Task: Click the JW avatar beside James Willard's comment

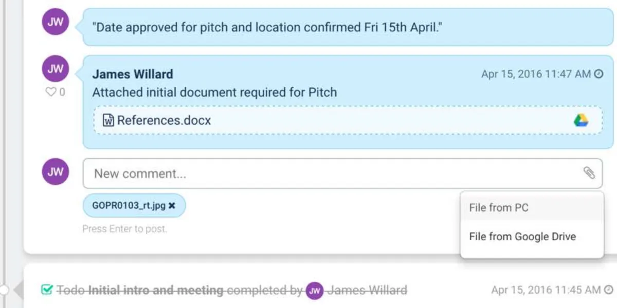Action: [x=56, y=69]
